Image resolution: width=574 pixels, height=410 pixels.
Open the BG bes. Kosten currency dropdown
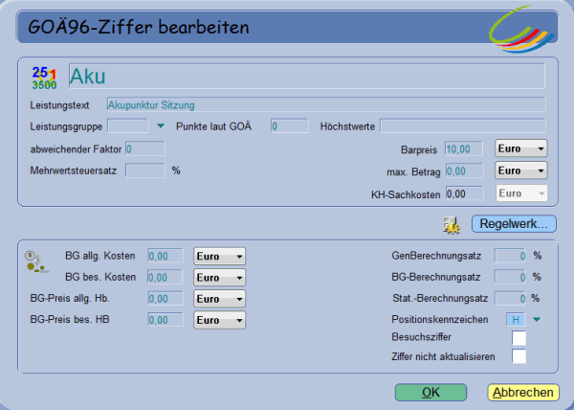click(219, 277)
